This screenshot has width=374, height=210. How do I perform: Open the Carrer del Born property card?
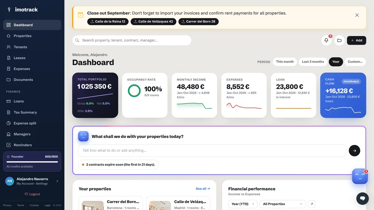(x=111, y=203)
